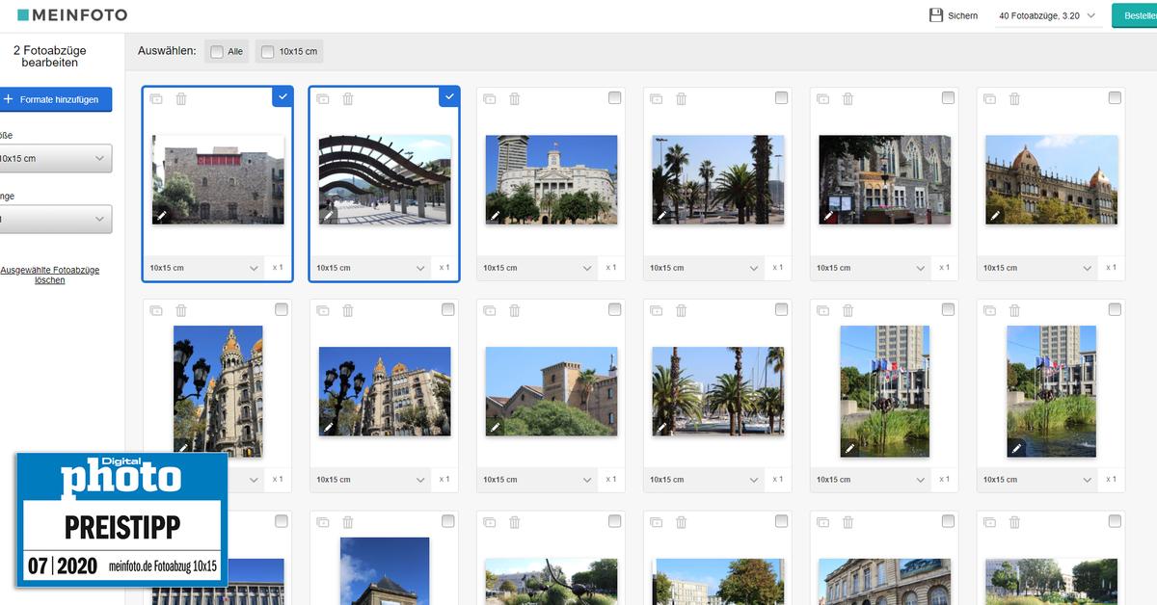Click the stone building with red balcony thumbnail
Screen dimensions: 1157x605
click(218, 179)
